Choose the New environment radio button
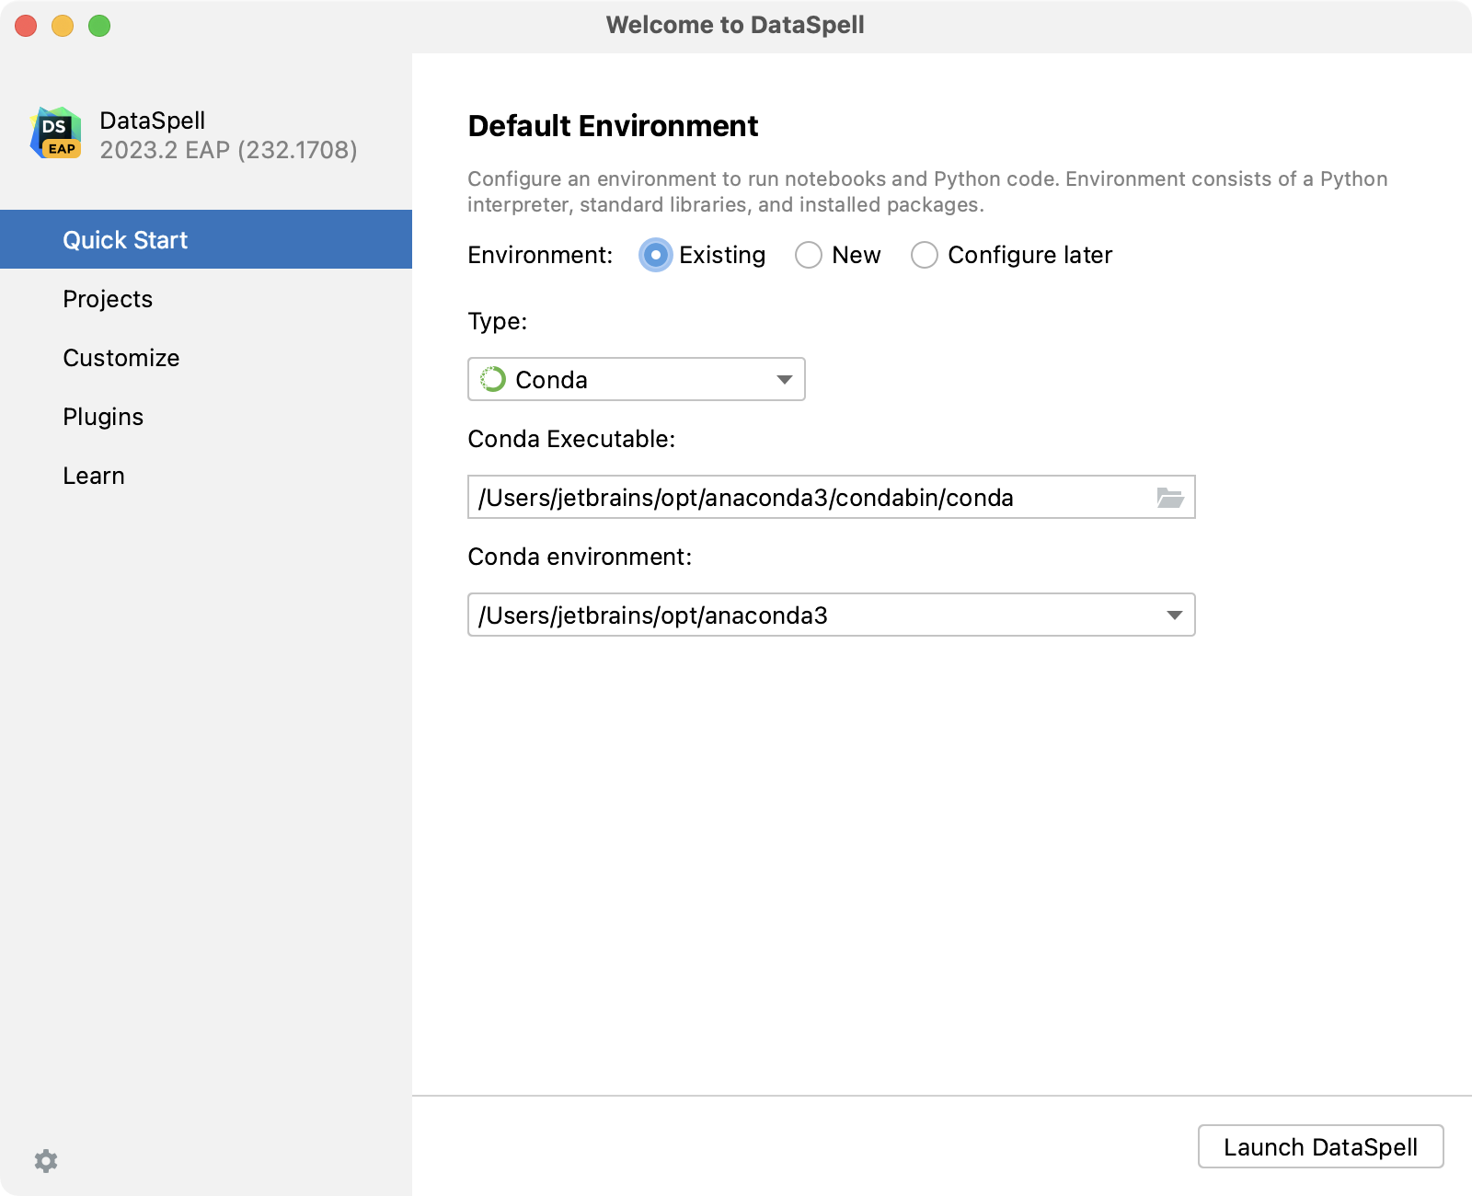Image resolution: width=1472 pixels, height=1196 pixels. [x=809, y=255]
